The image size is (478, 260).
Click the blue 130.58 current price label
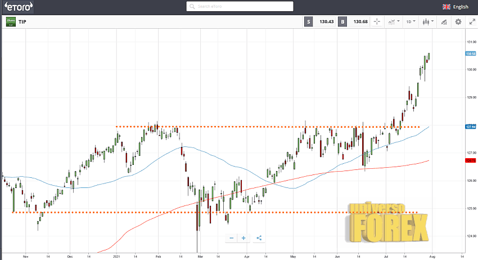pyautogui.click(x=471, y=54)
